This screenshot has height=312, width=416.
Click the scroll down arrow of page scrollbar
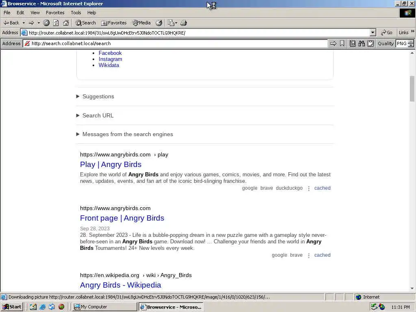coord(412,288)
